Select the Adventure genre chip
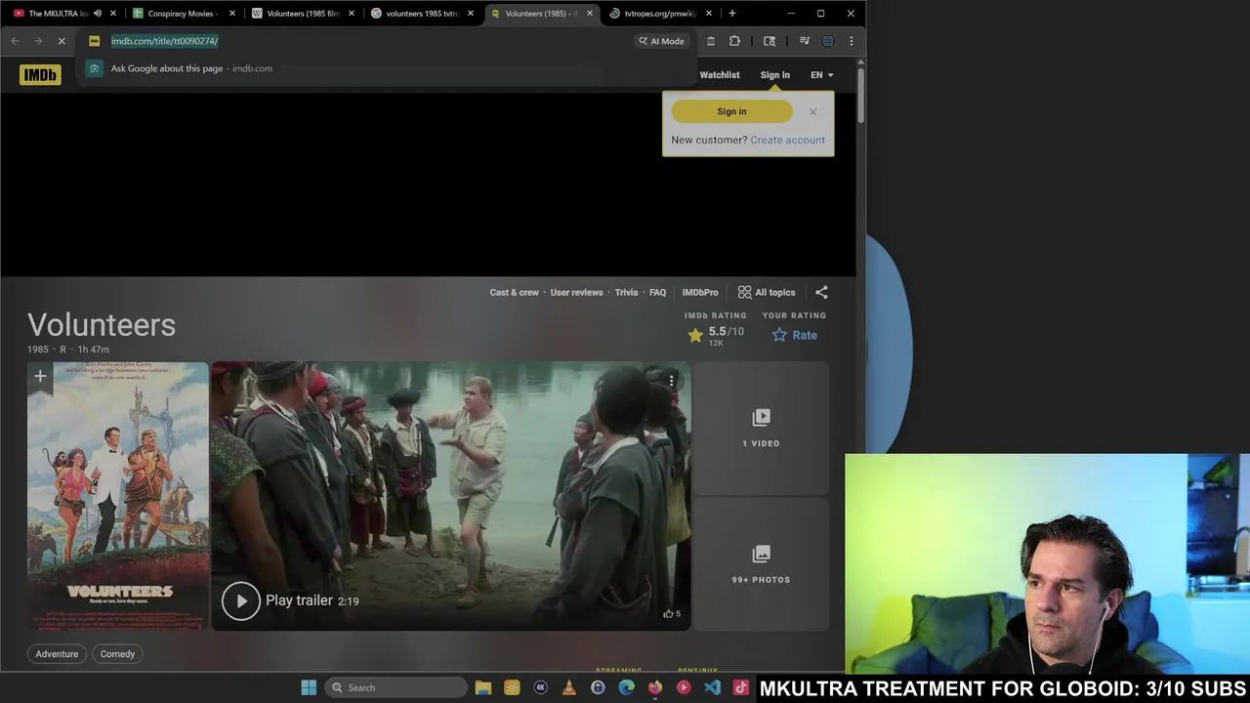 [57, 654]
